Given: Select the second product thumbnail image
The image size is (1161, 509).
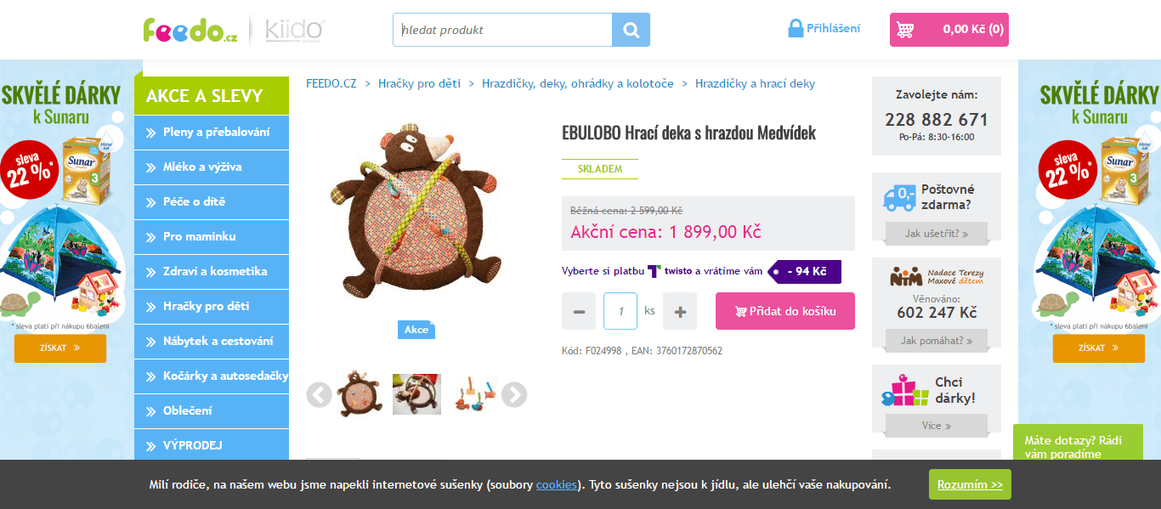Looking at the screenshot, I should click(x=416, y=394).
